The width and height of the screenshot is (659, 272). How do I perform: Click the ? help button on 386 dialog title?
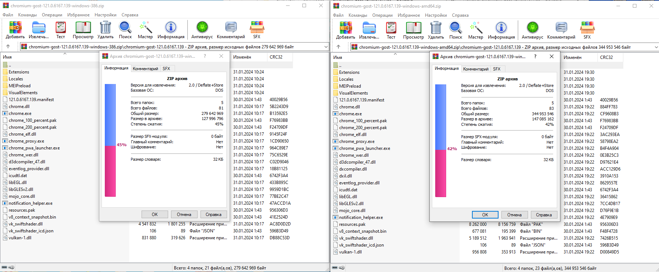(205, 56)
